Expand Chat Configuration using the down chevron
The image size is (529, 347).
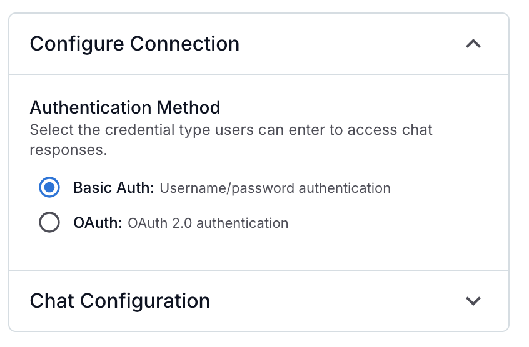(473, 301)
